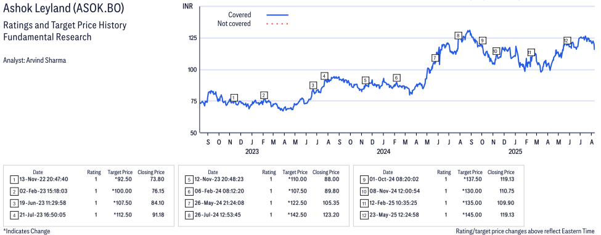Click chart marker 1 near November 2022
601x235 pixels.
(235, 98)
